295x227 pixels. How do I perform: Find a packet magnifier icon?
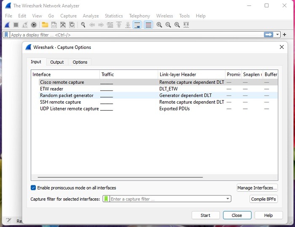83,25
